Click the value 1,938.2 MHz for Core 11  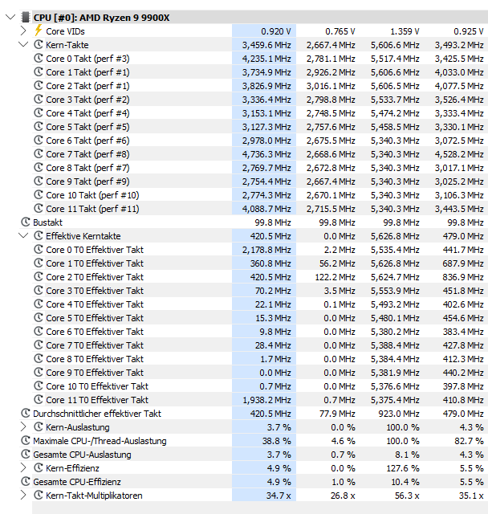[x=266, y=400]
